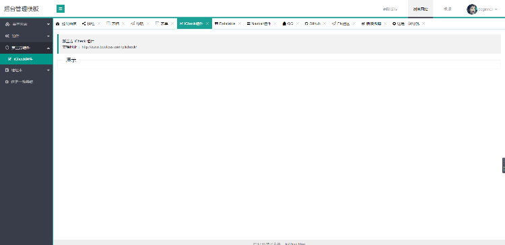Click the 组件 gears icon in sidebar
505x245 pixels.
(x=7, y=36)
